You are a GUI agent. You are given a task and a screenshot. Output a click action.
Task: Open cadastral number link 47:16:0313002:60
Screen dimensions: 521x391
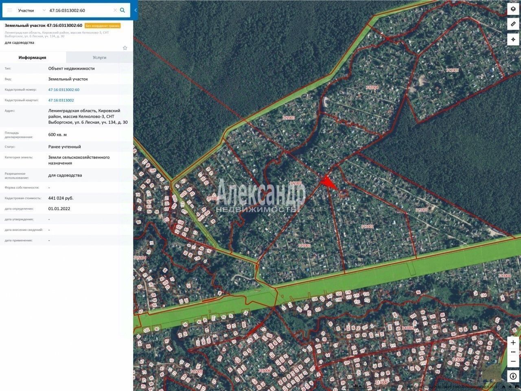click(63, 90)
